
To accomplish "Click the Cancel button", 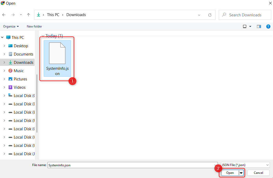I will 258,173.
